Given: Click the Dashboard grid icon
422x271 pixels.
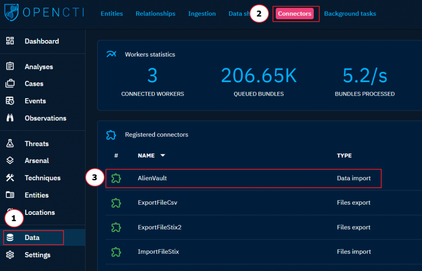Looking at the screenshot, I should 10,41.
